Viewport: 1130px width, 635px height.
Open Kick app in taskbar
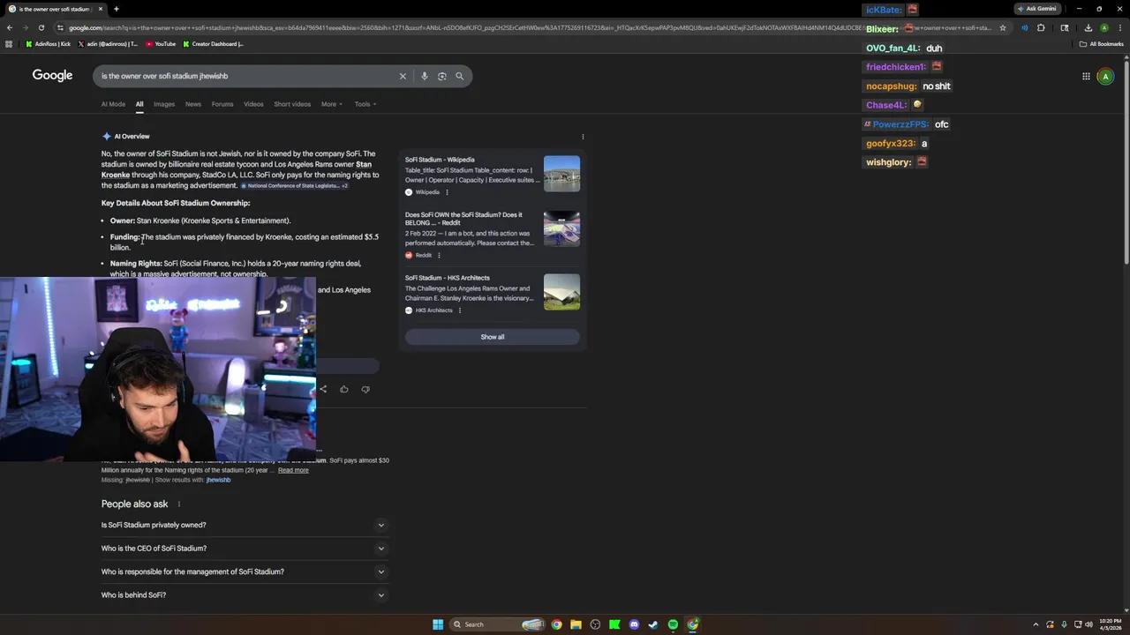point(614,624)
